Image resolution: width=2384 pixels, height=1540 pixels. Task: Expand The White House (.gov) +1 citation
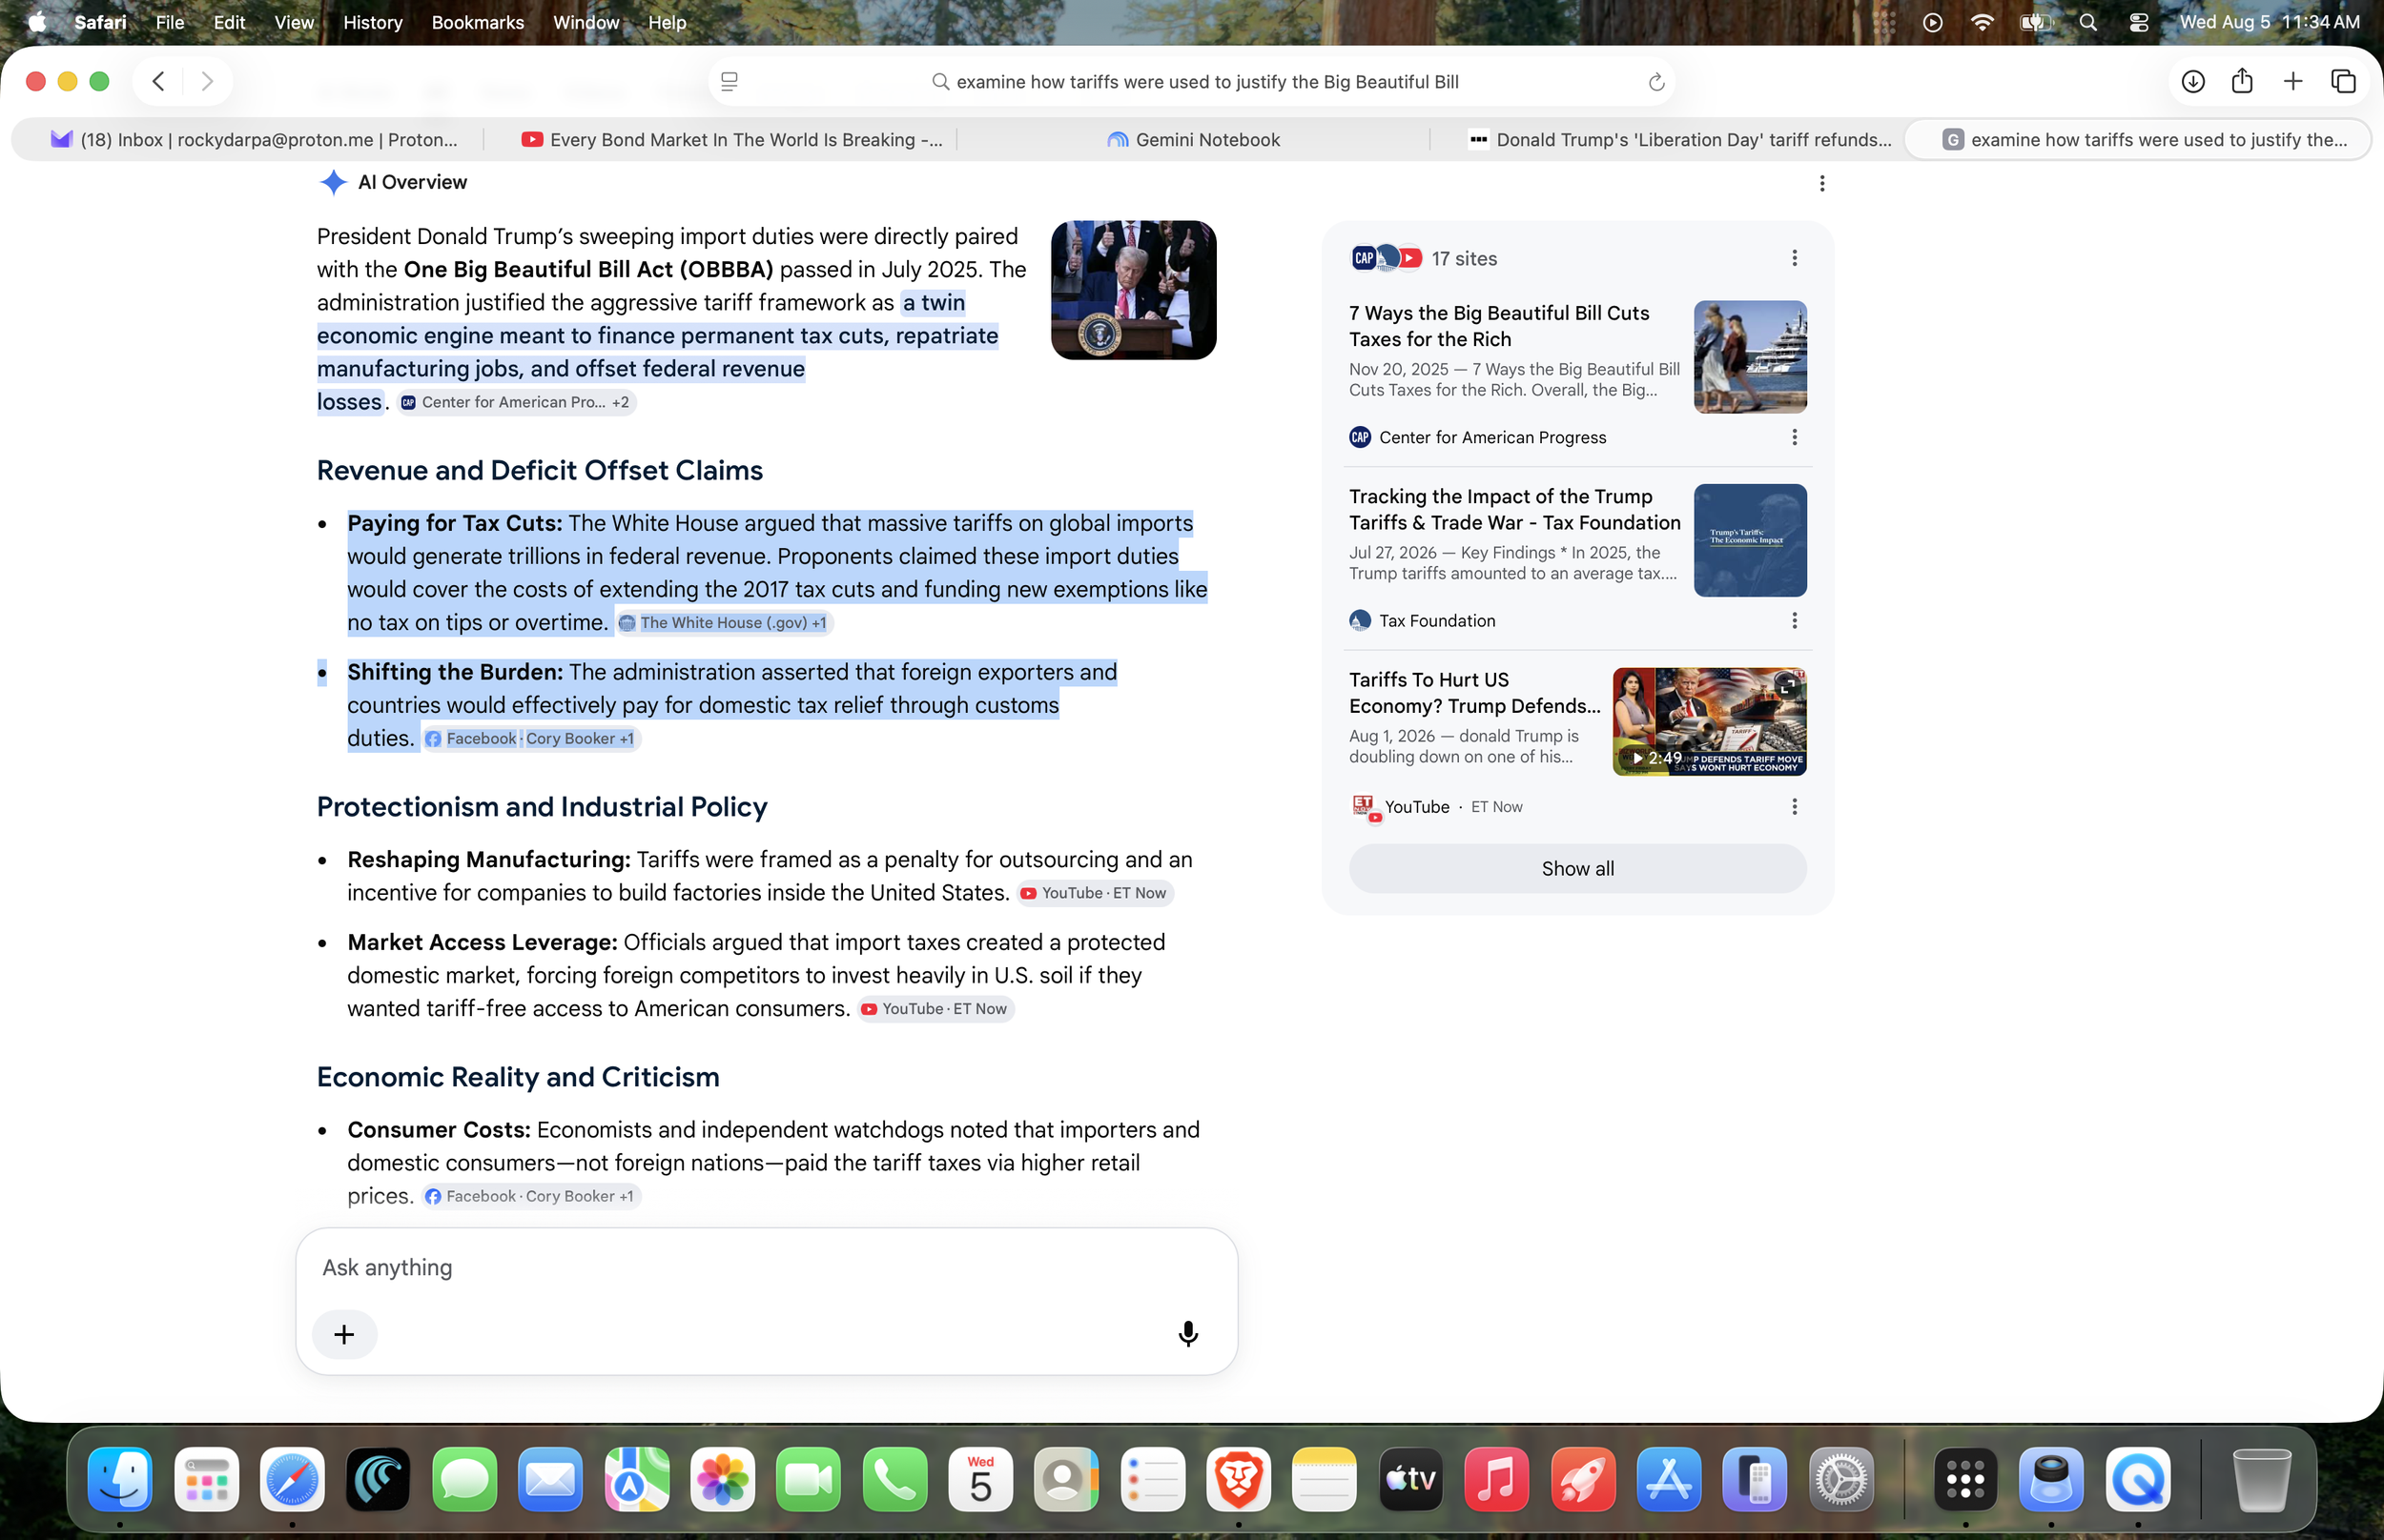coord(725,623)
